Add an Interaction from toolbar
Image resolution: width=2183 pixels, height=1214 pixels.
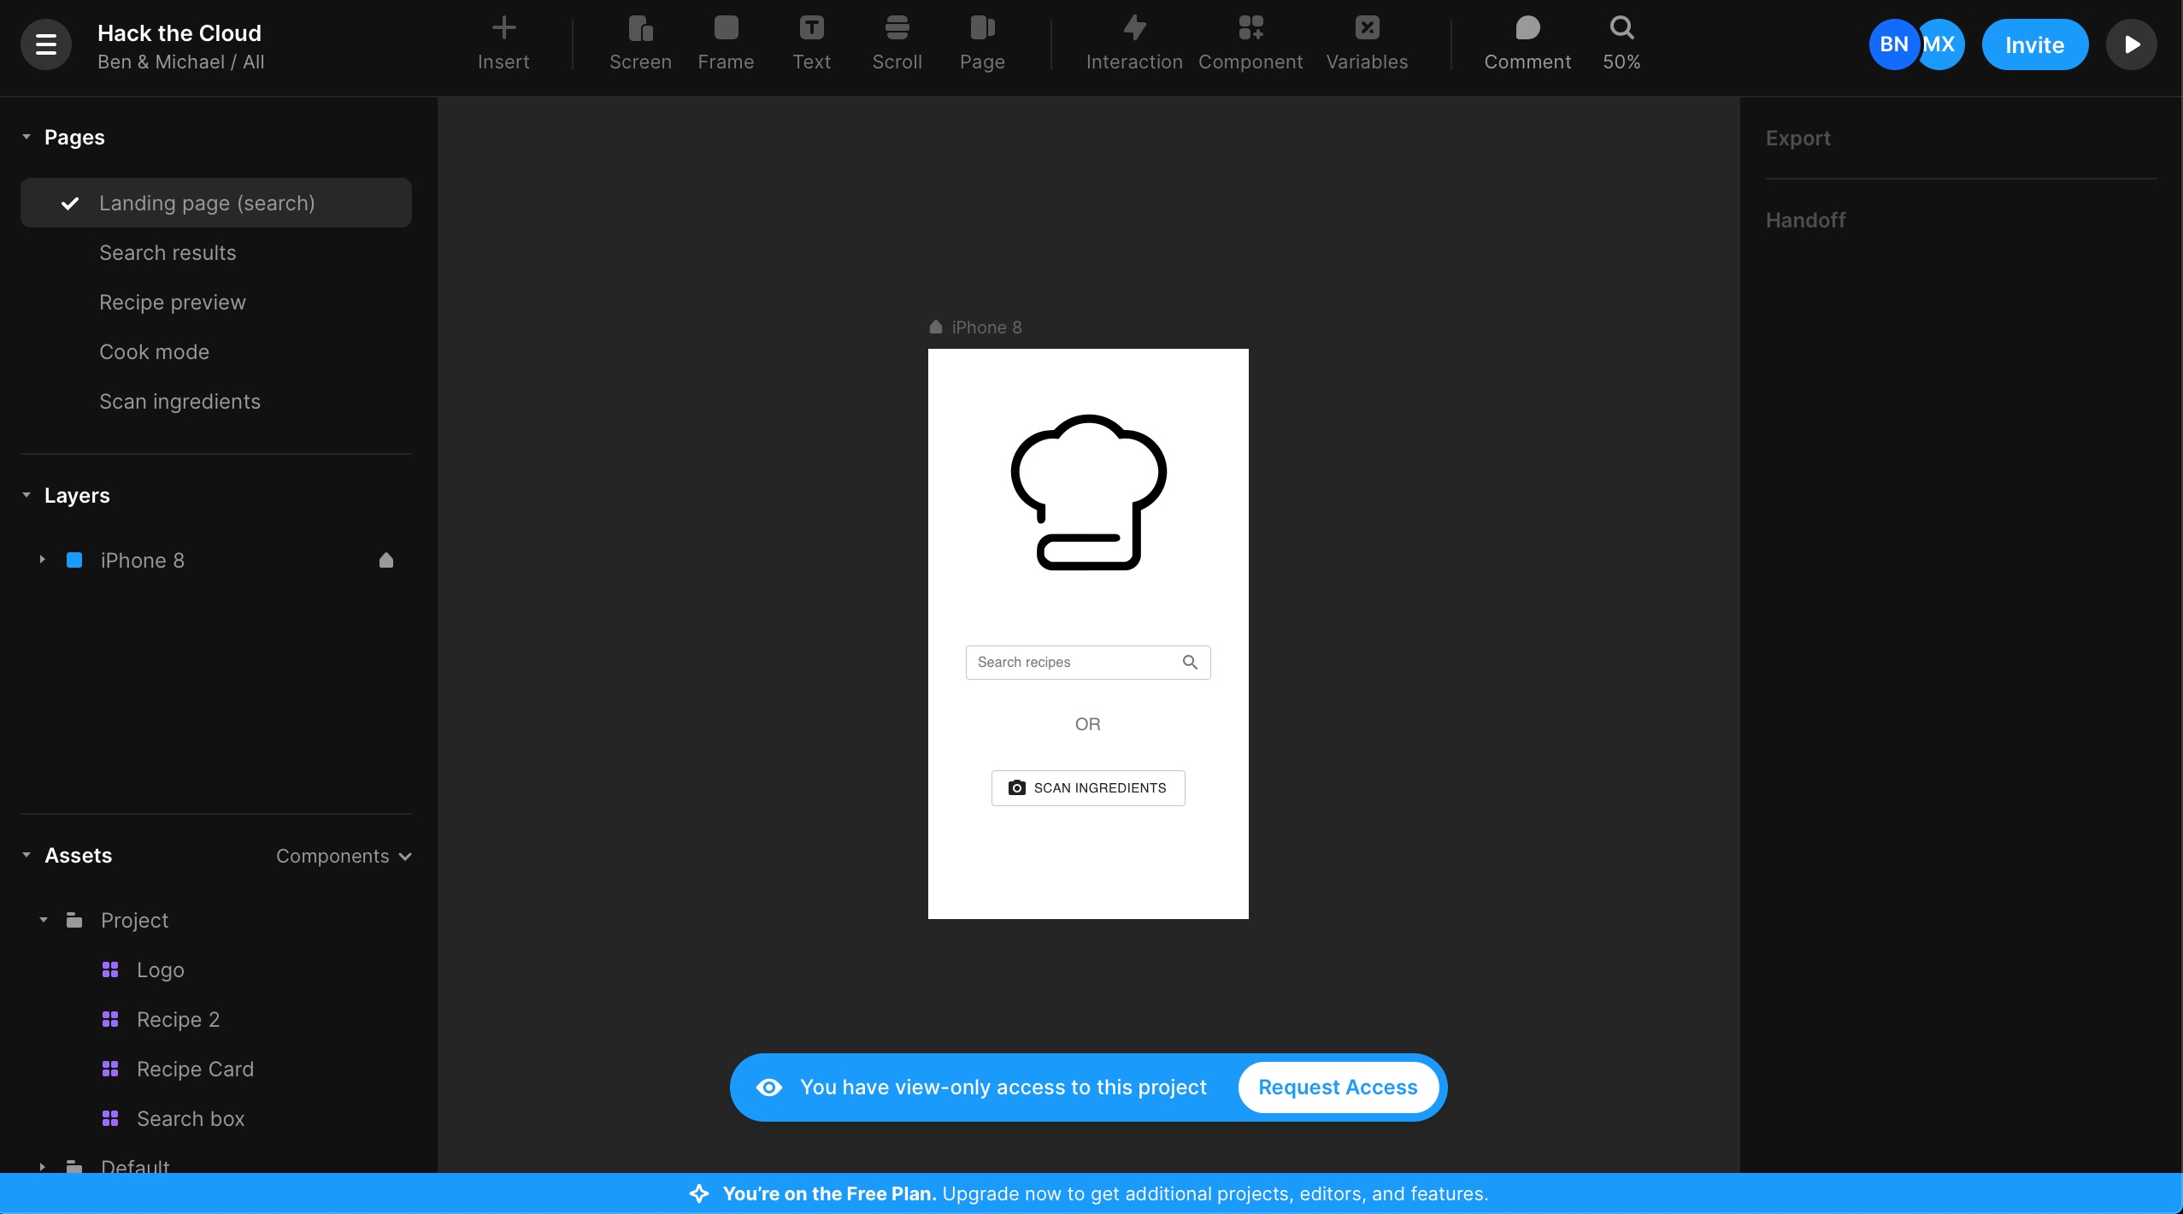click(x=1134, y=43)
